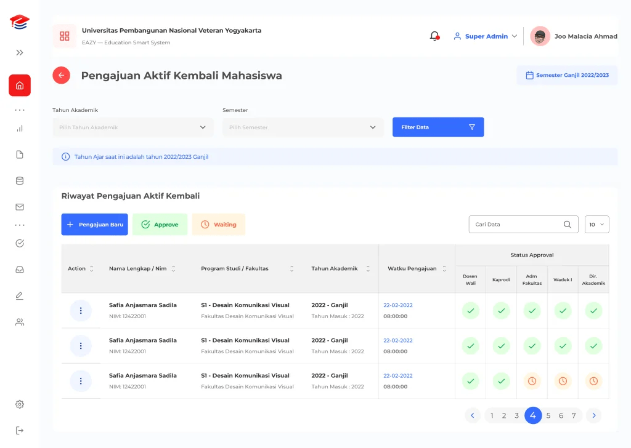Image resolution: width=631 pixels, height=448 pixels.
Task: Click second row Kaprodi approved checkmark
Action: coord(502,346)
